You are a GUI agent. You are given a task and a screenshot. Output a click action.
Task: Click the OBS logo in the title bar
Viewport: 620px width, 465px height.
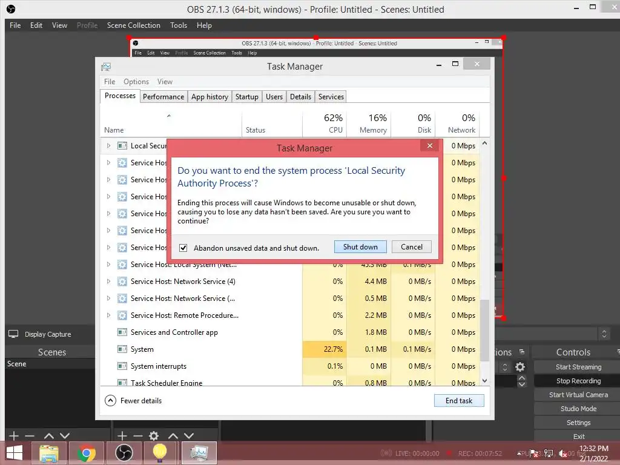click(11, 8)
